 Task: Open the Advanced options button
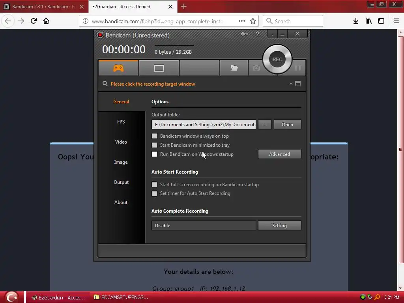coord(280,154)
